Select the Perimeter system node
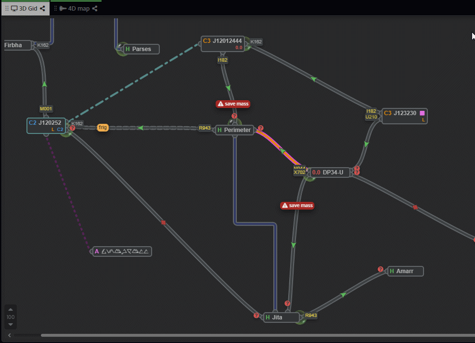 click(x=234, y=130)
